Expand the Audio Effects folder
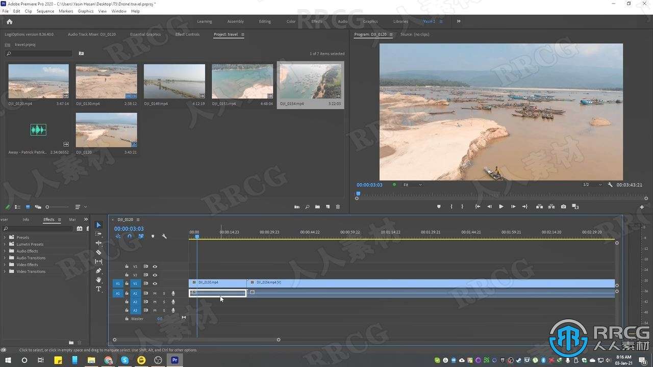The width and height of the screenshot is (653, 367). pos(5,251)
